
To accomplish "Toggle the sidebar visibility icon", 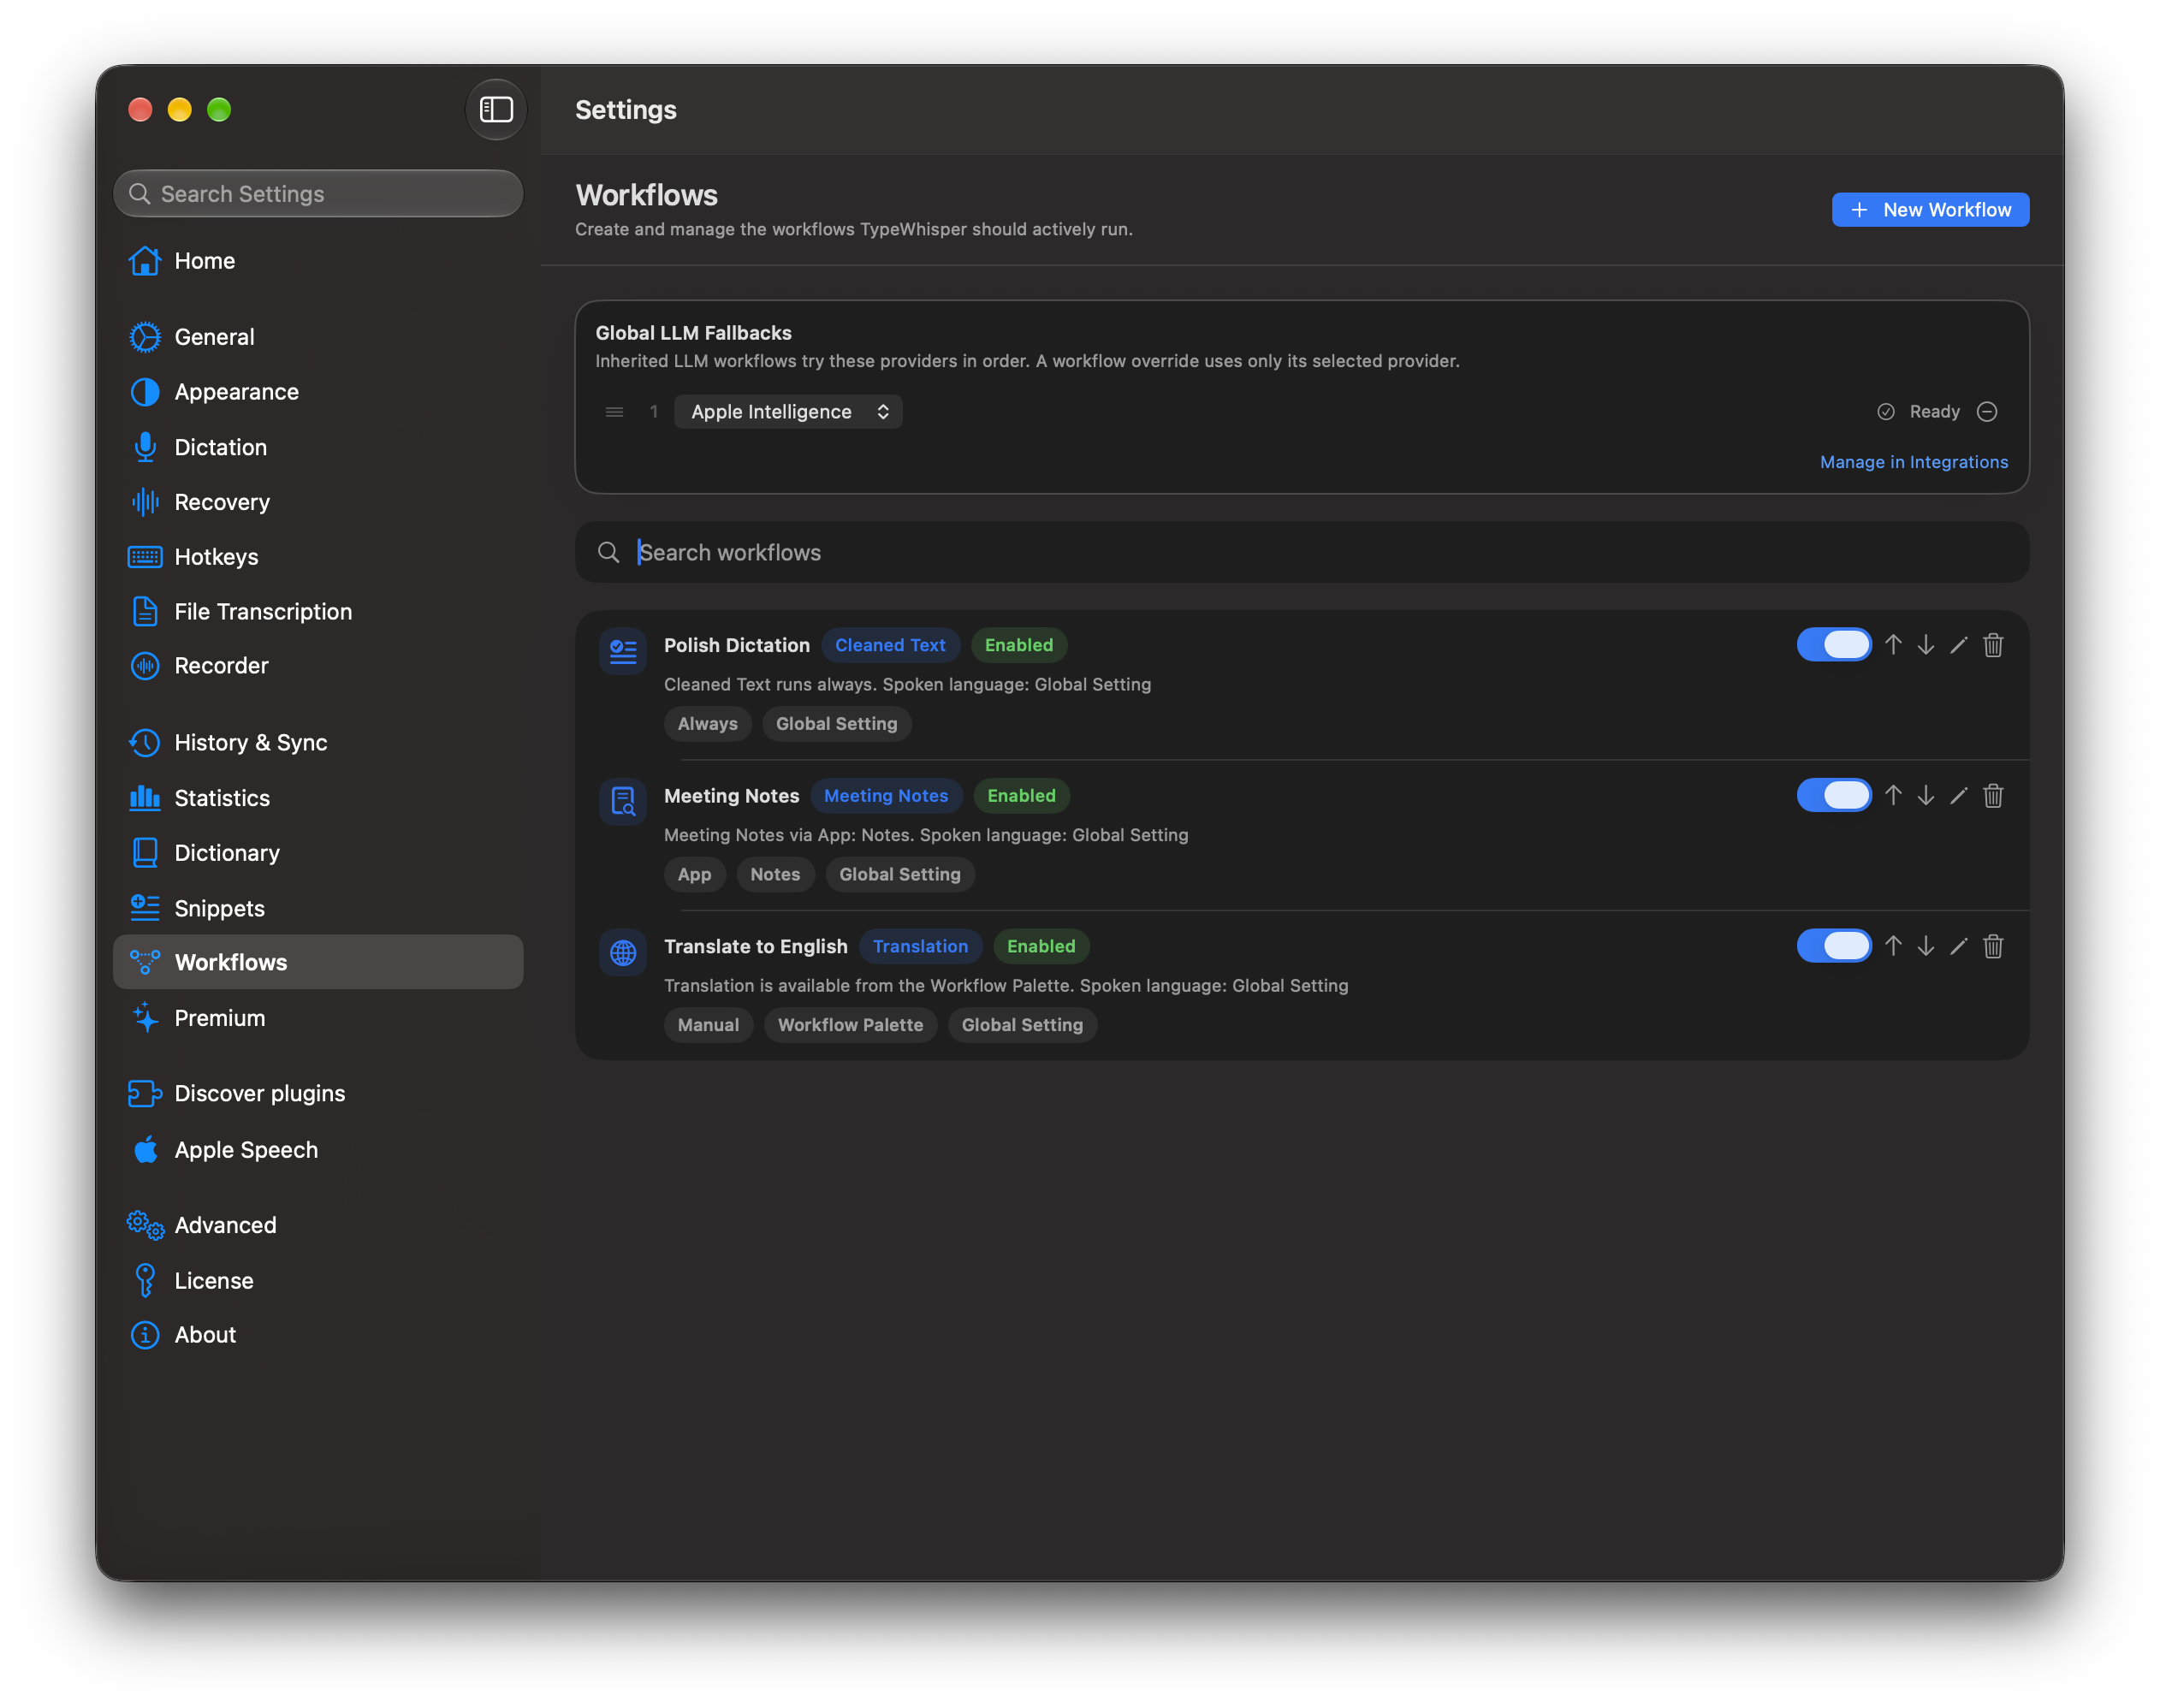I will [x=496, y=109].
